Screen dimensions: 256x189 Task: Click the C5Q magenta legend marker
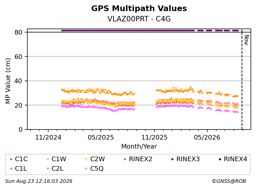click(86, 169)
